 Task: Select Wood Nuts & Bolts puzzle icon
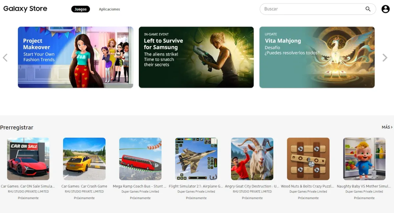tap(308, 159)
